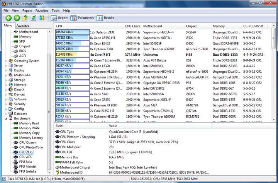
Task: Collapse the Benchmark node
Action: pyautogui.click(x=6, y=118)
